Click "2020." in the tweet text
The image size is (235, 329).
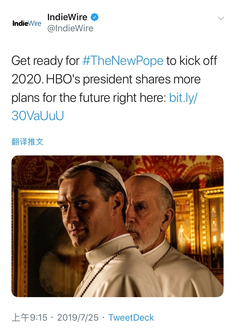tap(28, 80)
